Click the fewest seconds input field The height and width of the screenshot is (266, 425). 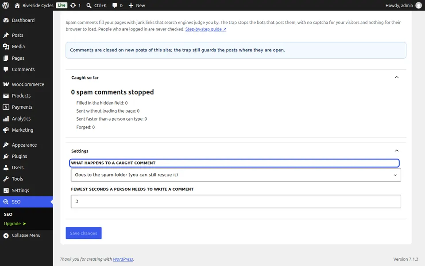pyautogui.click(x=236, y=201)
